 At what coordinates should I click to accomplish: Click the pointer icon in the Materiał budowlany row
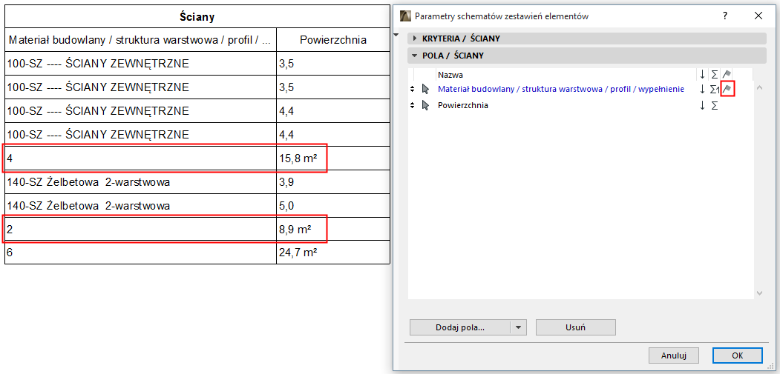click(x=425, y=90)
